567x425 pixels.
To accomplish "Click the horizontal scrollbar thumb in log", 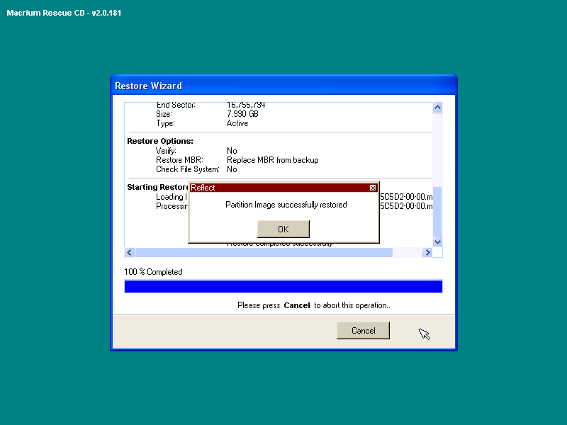I will (264, 252).
